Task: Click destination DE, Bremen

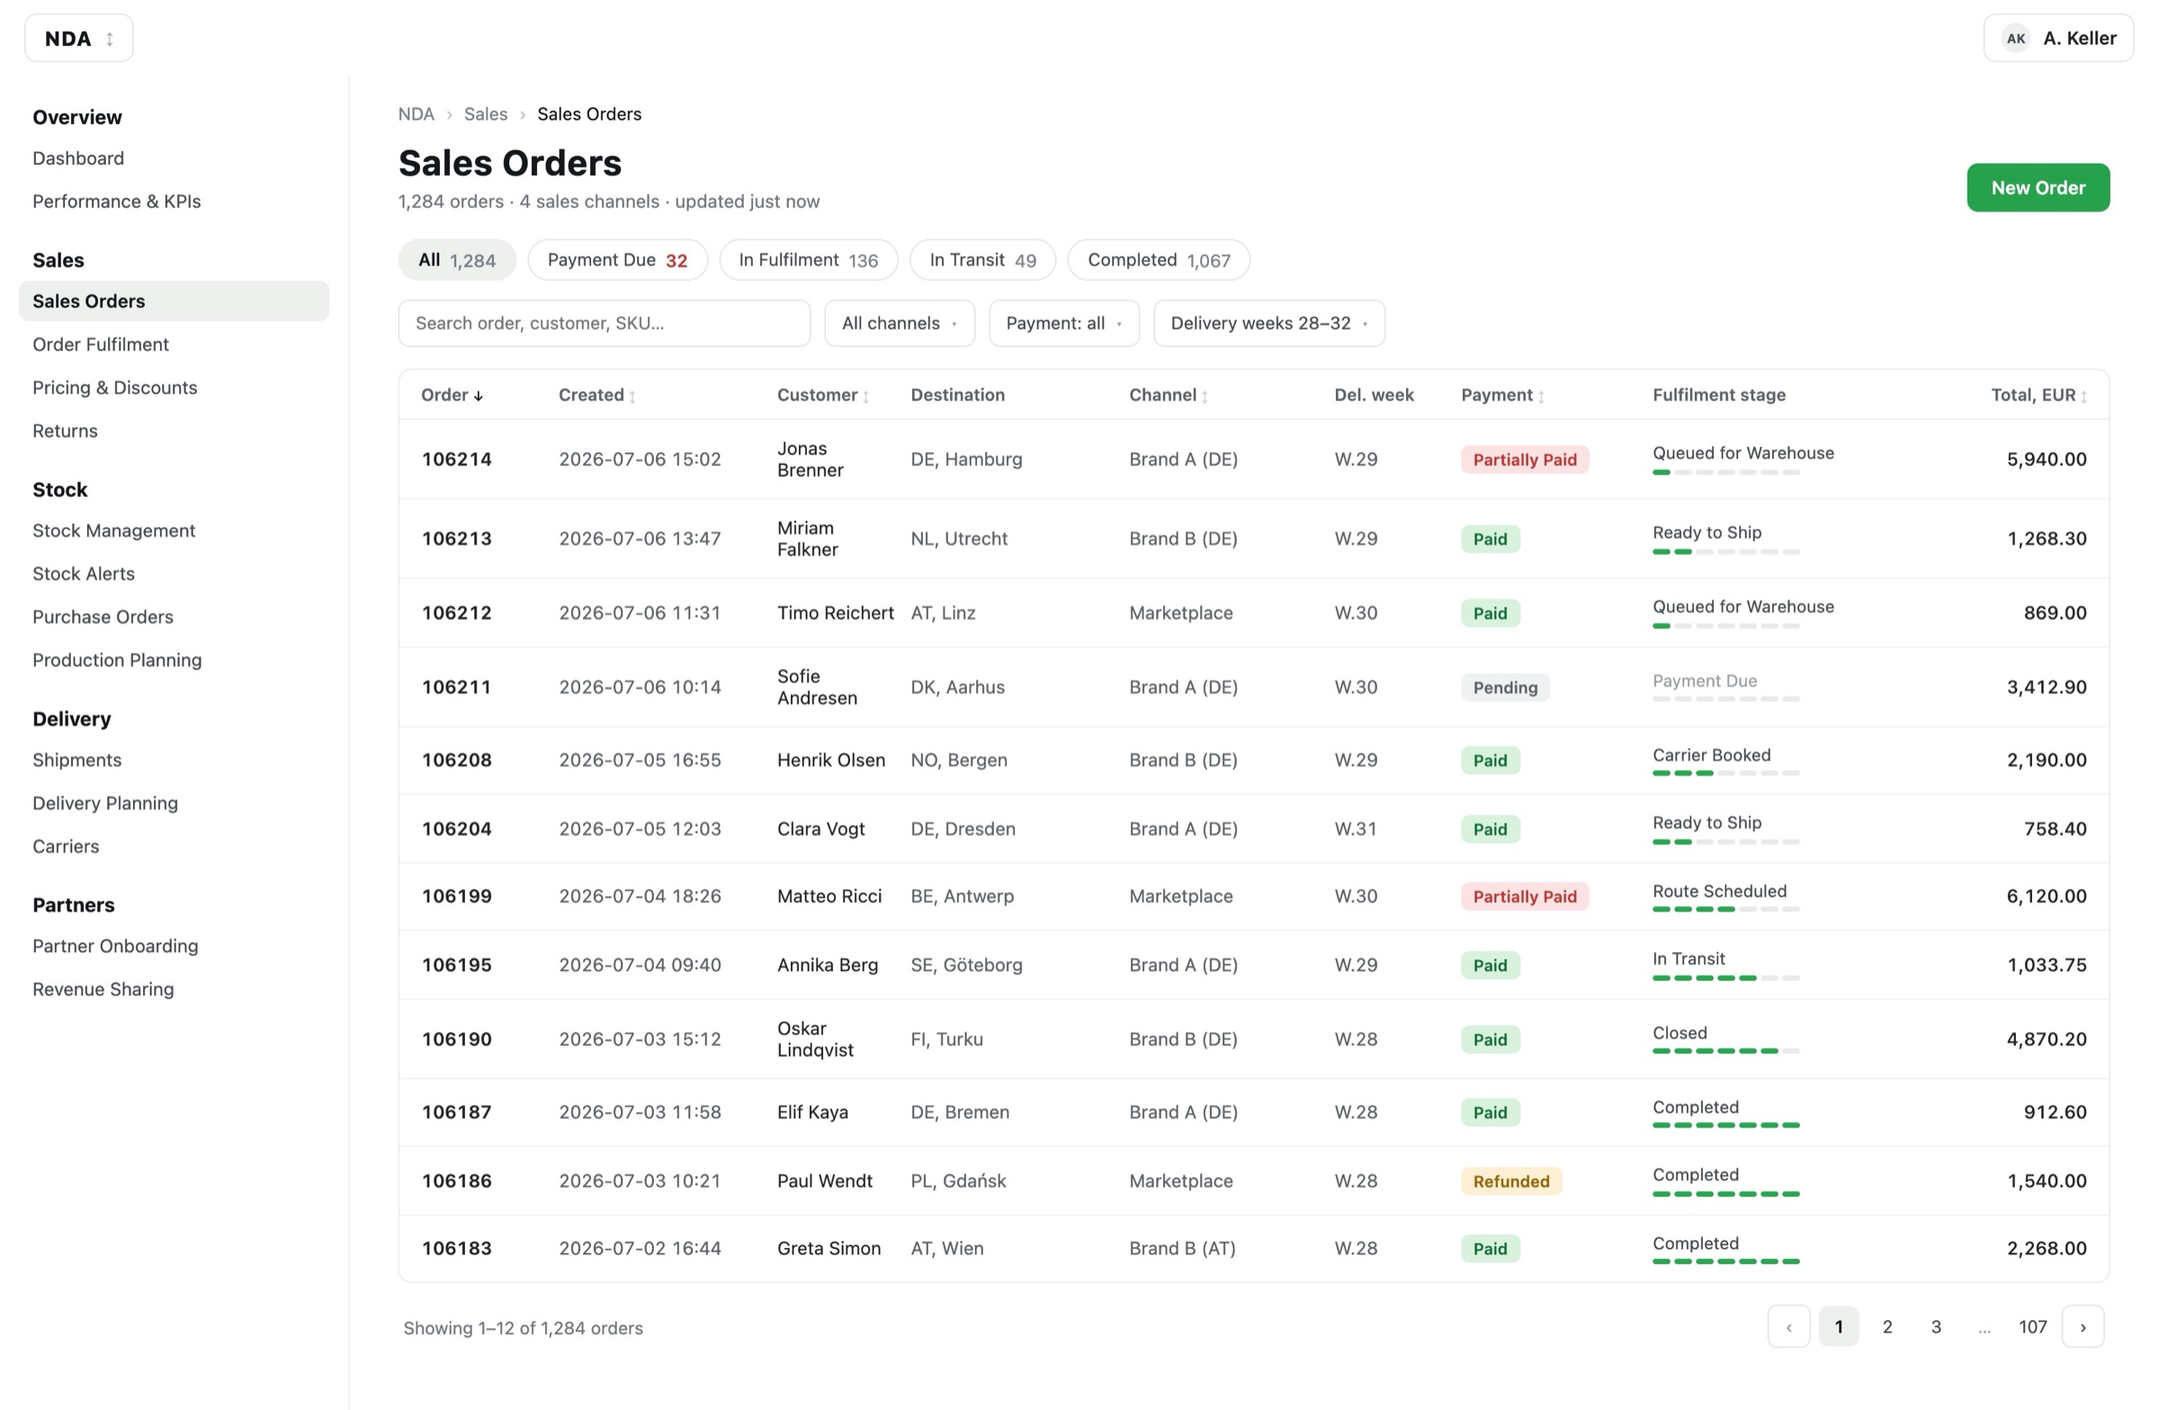Action: [960, 1112]
